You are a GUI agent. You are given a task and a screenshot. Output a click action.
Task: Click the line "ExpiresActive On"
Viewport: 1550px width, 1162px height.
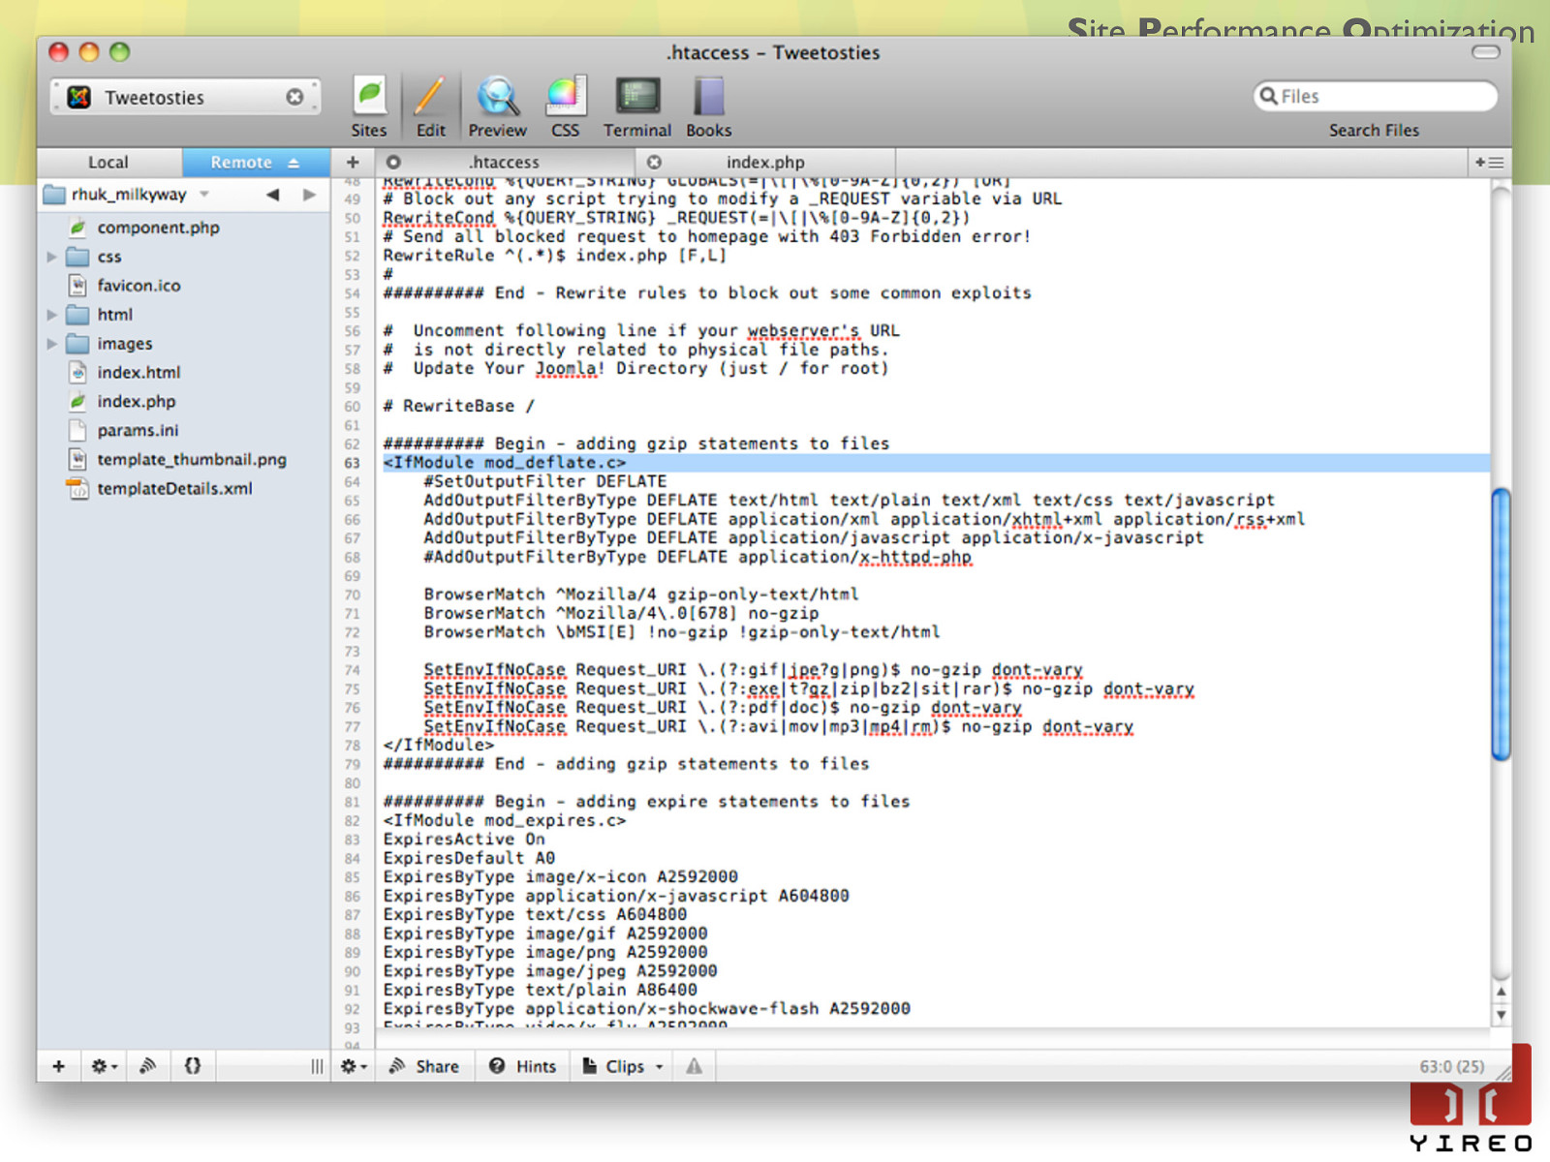tap(464, 840)
